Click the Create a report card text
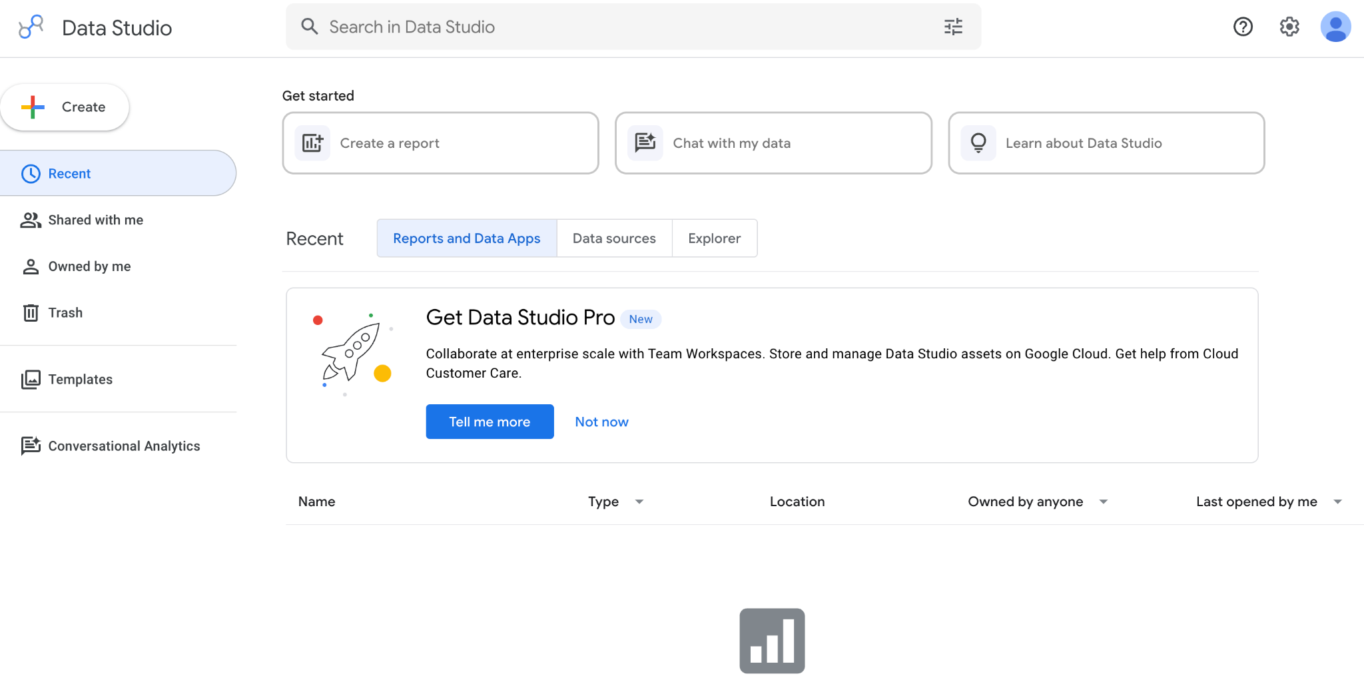 (390, 143)
